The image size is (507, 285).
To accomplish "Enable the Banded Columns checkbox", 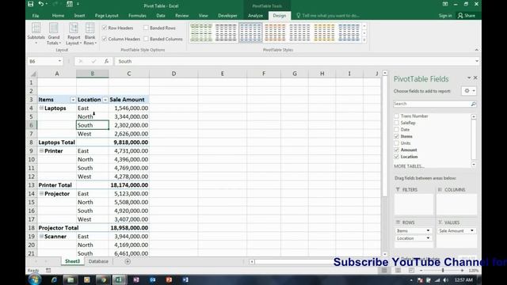I will coord(146,39).
